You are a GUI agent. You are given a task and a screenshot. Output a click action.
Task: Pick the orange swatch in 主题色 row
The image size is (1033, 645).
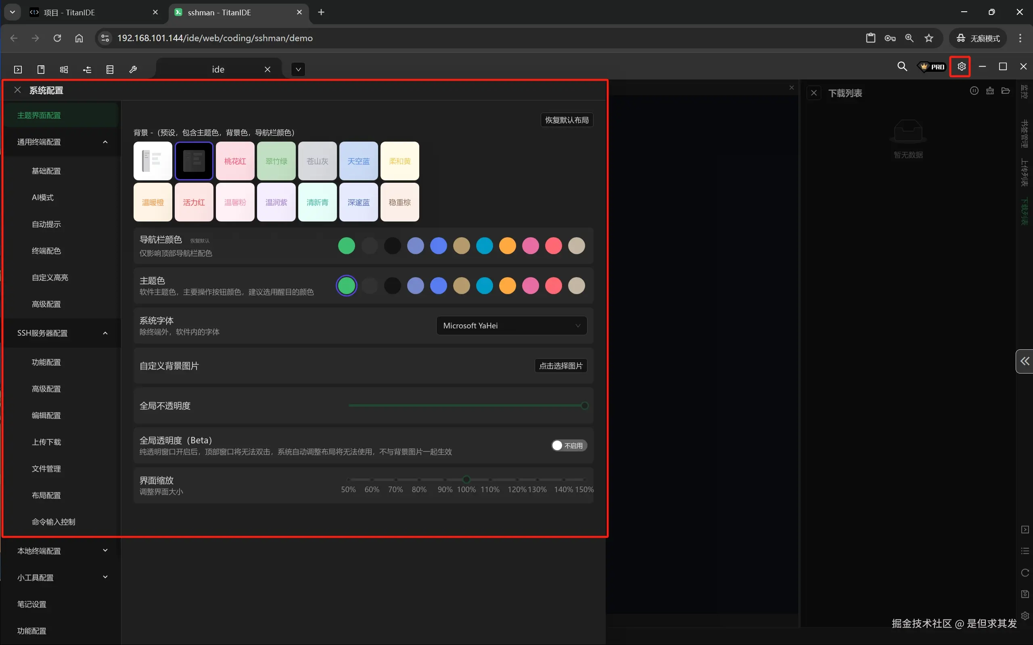(x=507, y=286)
